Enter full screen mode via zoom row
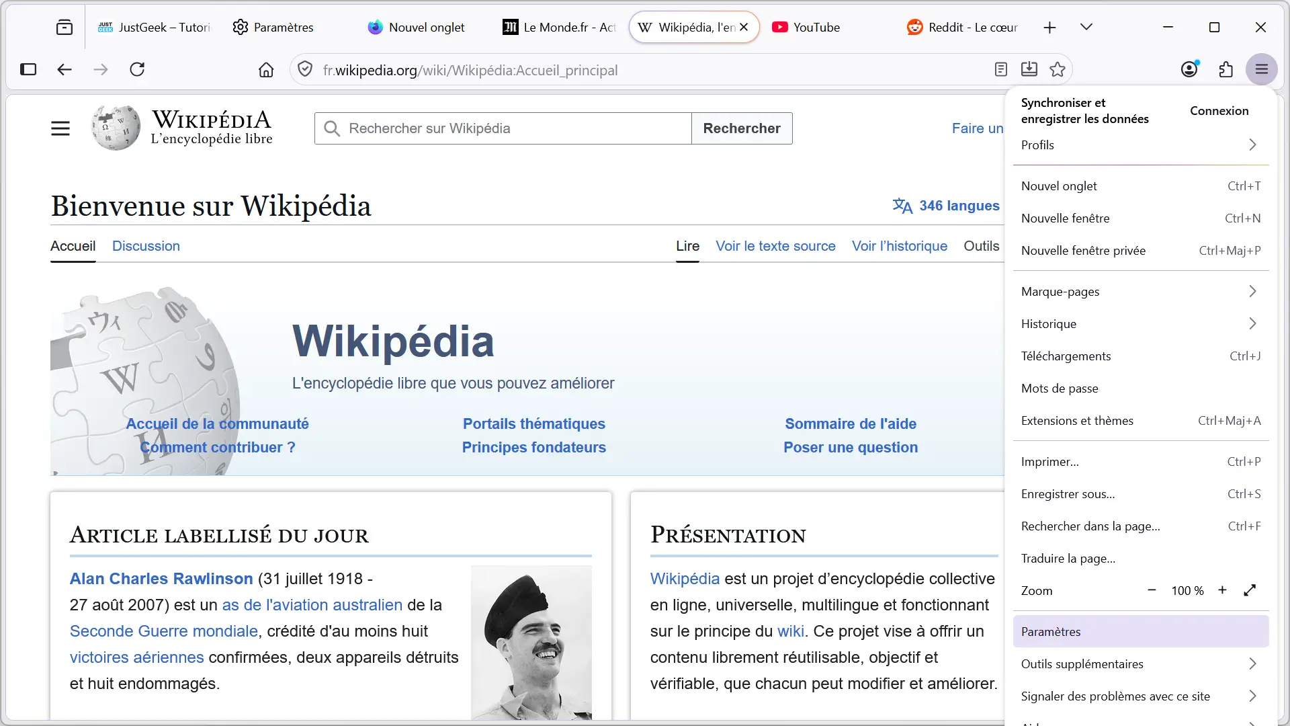Image resolution: width=1290 pixels, height=726 pixels. pyautogui.click(x=1250, y=590)
